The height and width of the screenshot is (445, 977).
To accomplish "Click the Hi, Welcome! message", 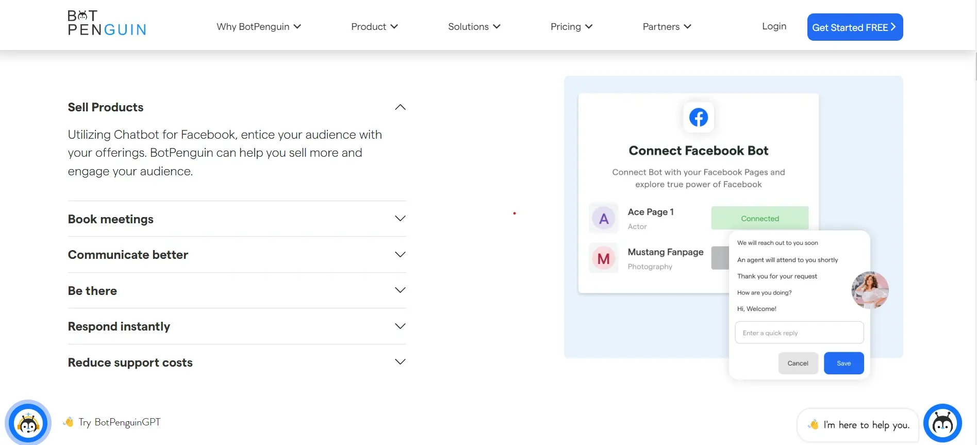I will [756, 309].
